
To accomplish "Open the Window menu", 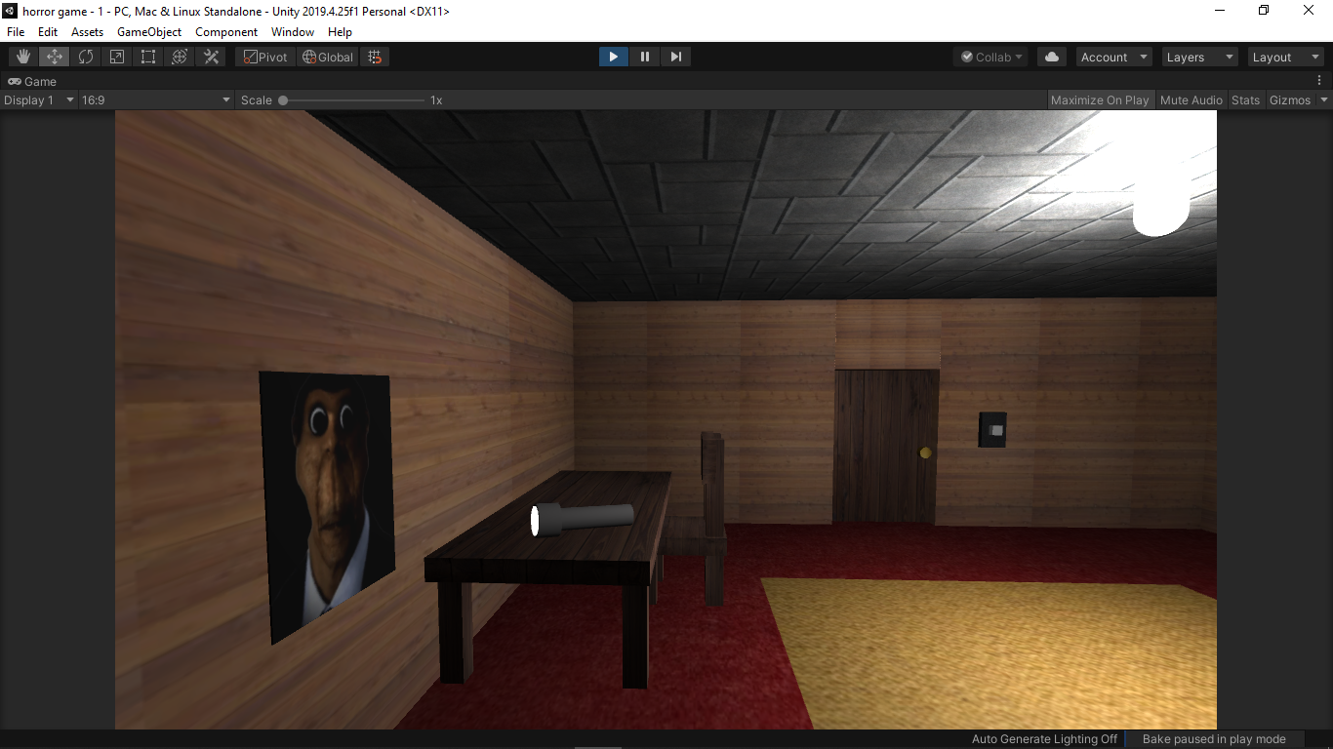I will pyautogui.click(x=293, y=32).
